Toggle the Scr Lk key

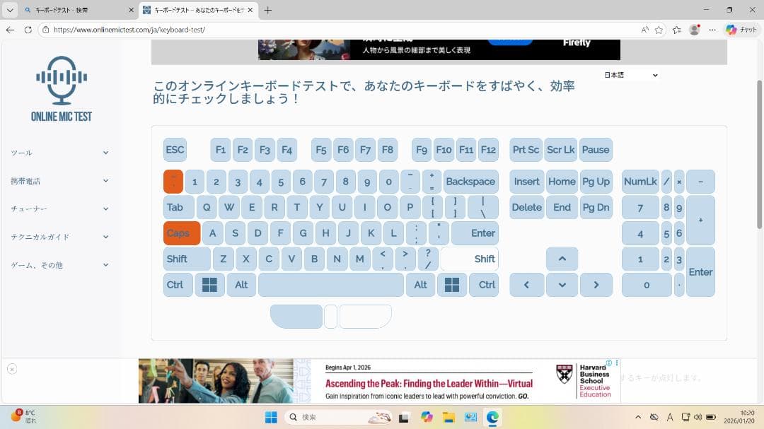(560, 150)
